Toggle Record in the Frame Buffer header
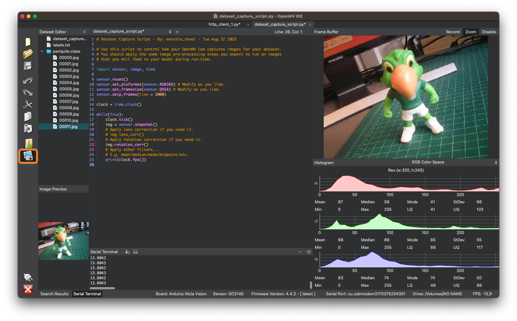The height and width of the screenshot is (321, 517). (x=453, y=32)
